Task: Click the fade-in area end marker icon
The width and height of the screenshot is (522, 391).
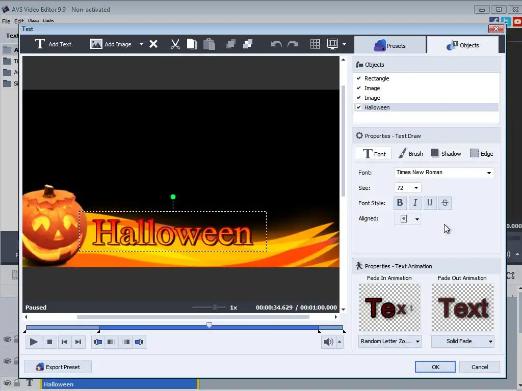Action: tap(111, 342)
